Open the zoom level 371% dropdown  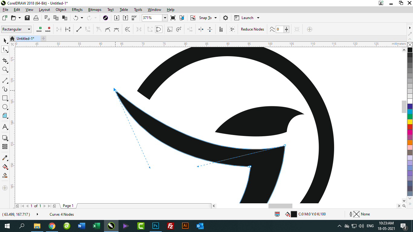click(165, 18)
